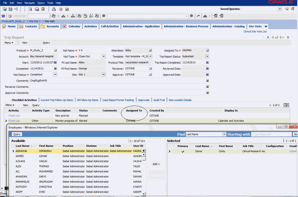Toggle Primary checkmark for Stone row
Screen dimensions: 298x197
click(183, 152)
